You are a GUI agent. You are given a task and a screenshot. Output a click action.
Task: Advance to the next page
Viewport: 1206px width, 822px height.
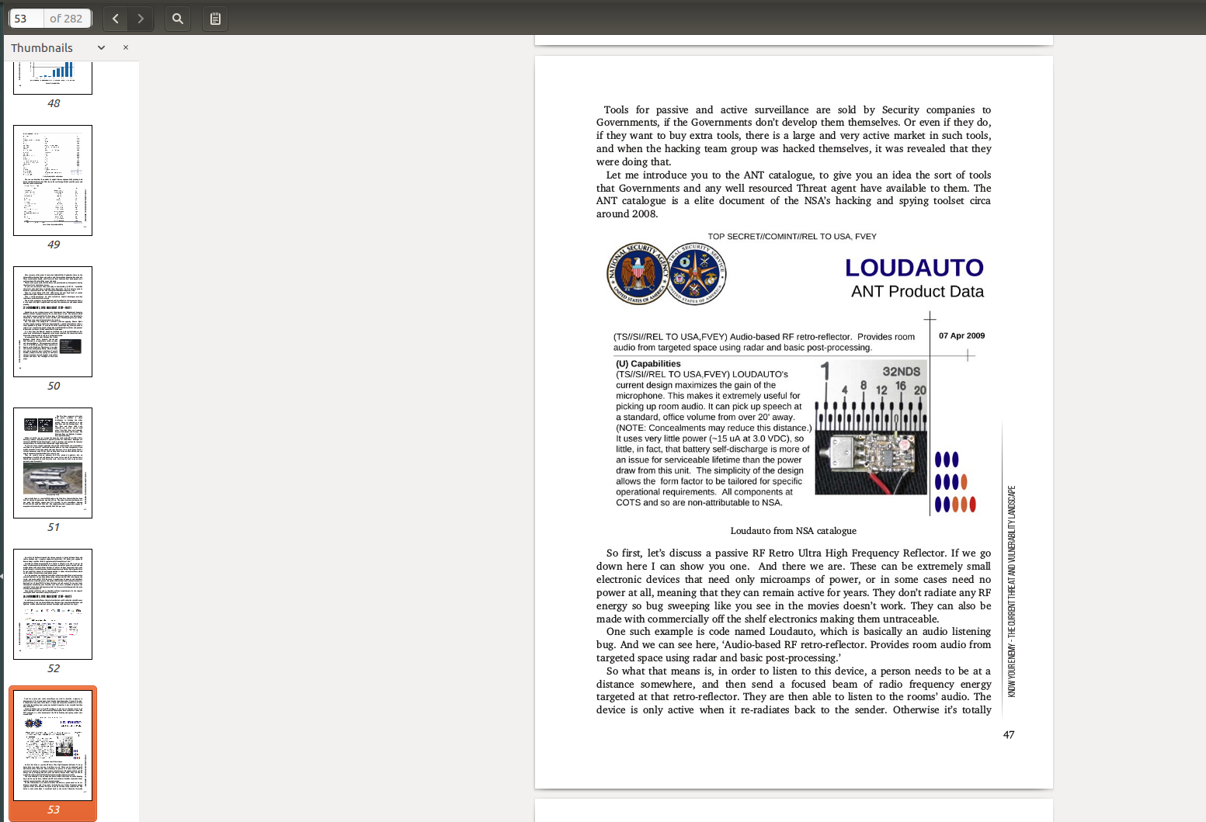[141, 19]
